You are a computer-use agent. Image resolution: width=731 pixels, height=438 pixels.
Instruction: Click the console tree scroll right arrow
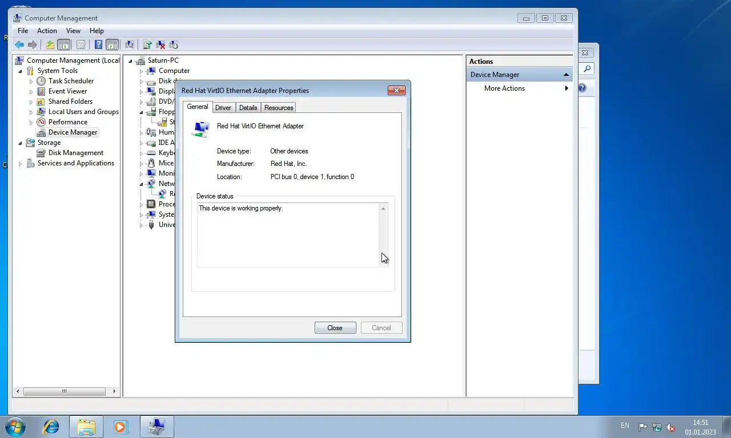pyautogui.click(x=115, y=391)
